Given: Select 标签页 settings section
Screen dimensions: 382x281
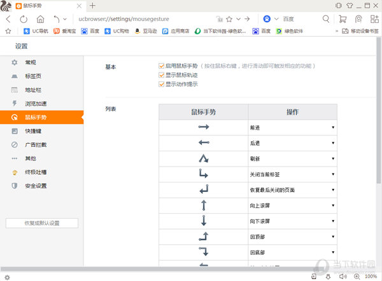Looking at the screenshot, I should pyautogui.click(x=41, y=76).
